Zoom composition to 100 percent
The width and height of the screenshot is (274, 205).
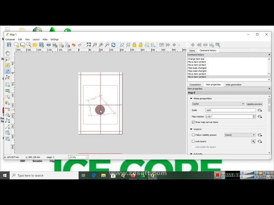point(95,45)
